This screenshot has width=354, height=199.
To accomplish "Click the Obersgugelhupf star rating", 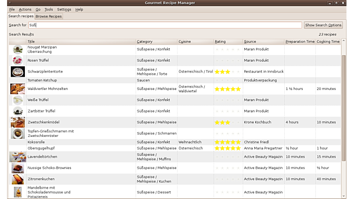I will [x=228, y=148].
